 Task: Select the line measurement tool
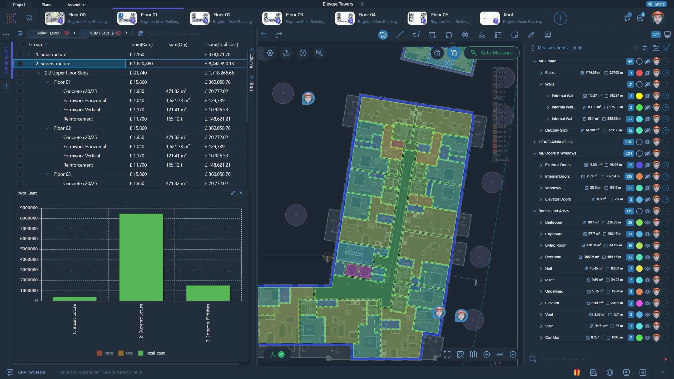tap(400, 35)
